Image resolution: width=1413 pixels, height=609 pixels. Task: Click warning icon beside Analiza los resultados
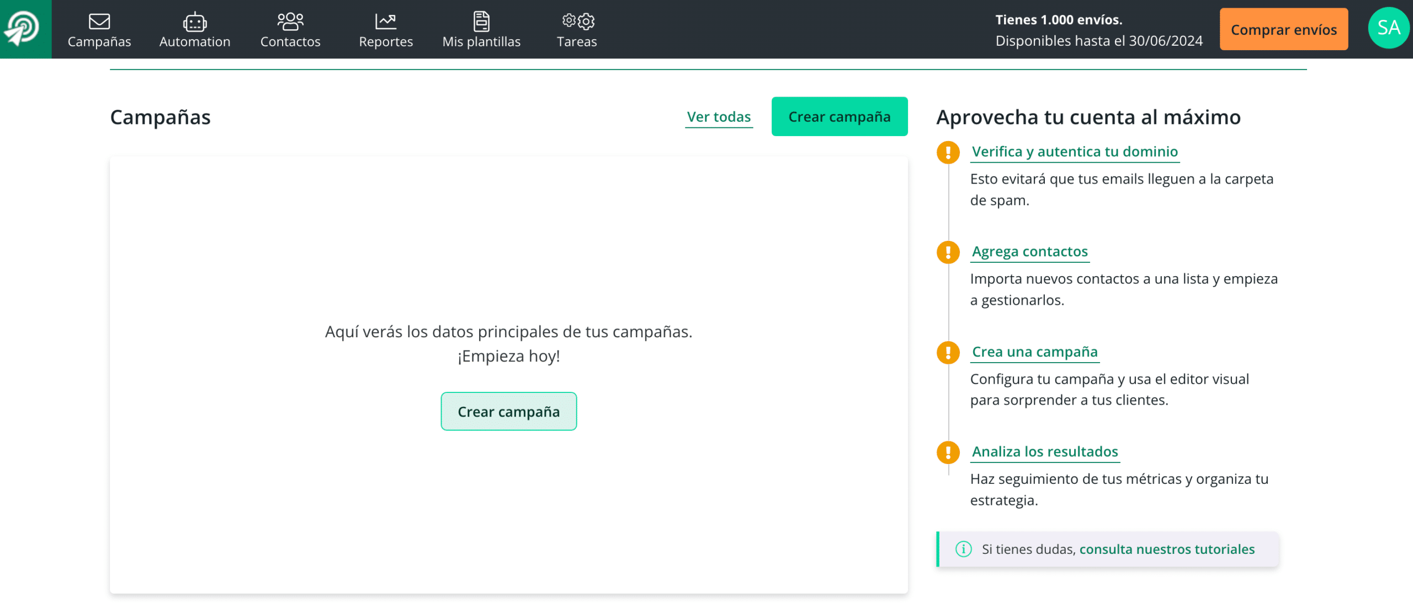tap(948, 452)
